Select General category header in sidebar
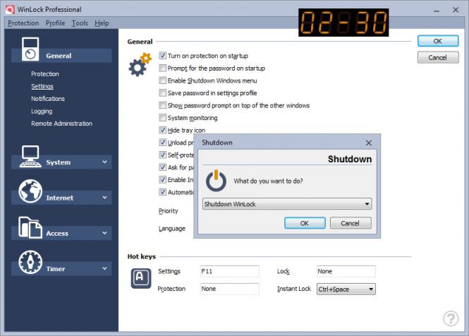Image resolution: width=469 pixels, height=336 pixels. click(61, 56)
